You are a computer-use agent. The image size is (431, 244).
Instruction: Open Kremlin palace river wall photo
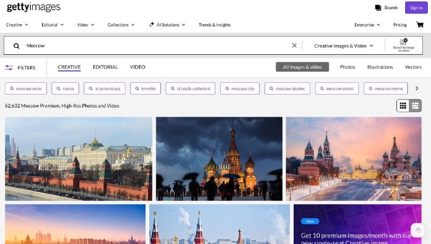tap(79, 159)
